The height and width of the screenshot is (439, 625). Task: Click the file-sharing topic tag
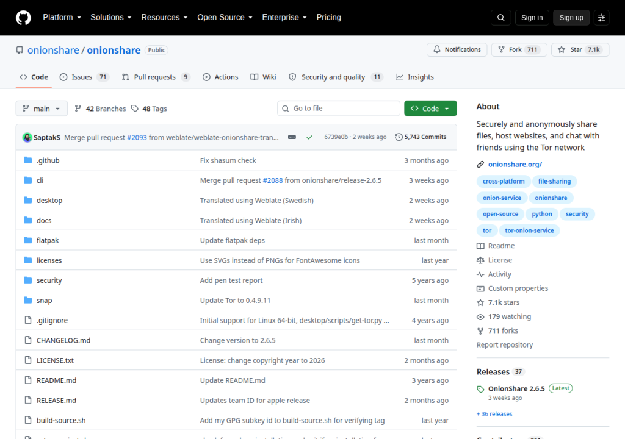pos(554,181)
